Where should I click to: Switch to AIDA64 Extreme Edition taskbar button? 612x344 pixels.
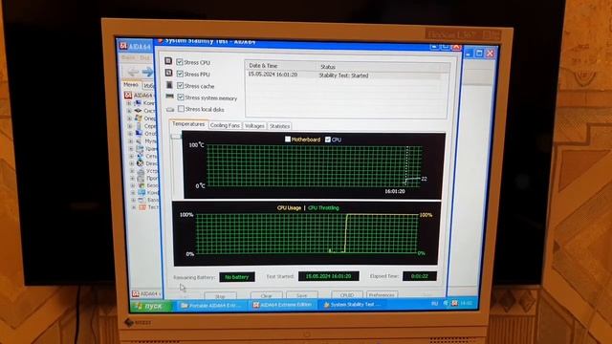pos(282,305)
